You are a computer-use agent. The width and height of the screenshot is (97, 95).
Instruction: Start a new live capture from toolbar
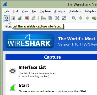coord(20,18)
